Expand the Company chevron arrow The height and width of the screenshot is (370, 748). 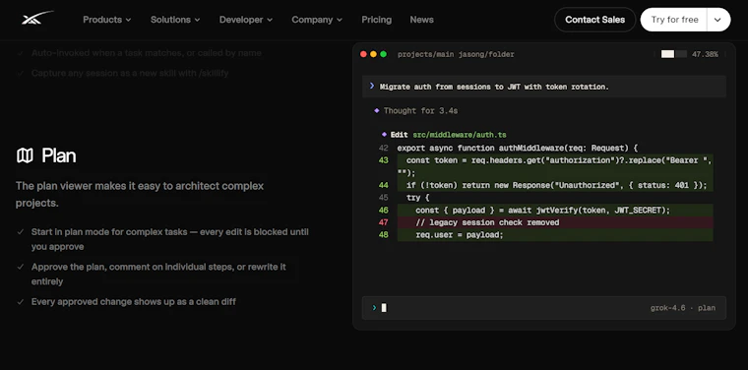340,20
